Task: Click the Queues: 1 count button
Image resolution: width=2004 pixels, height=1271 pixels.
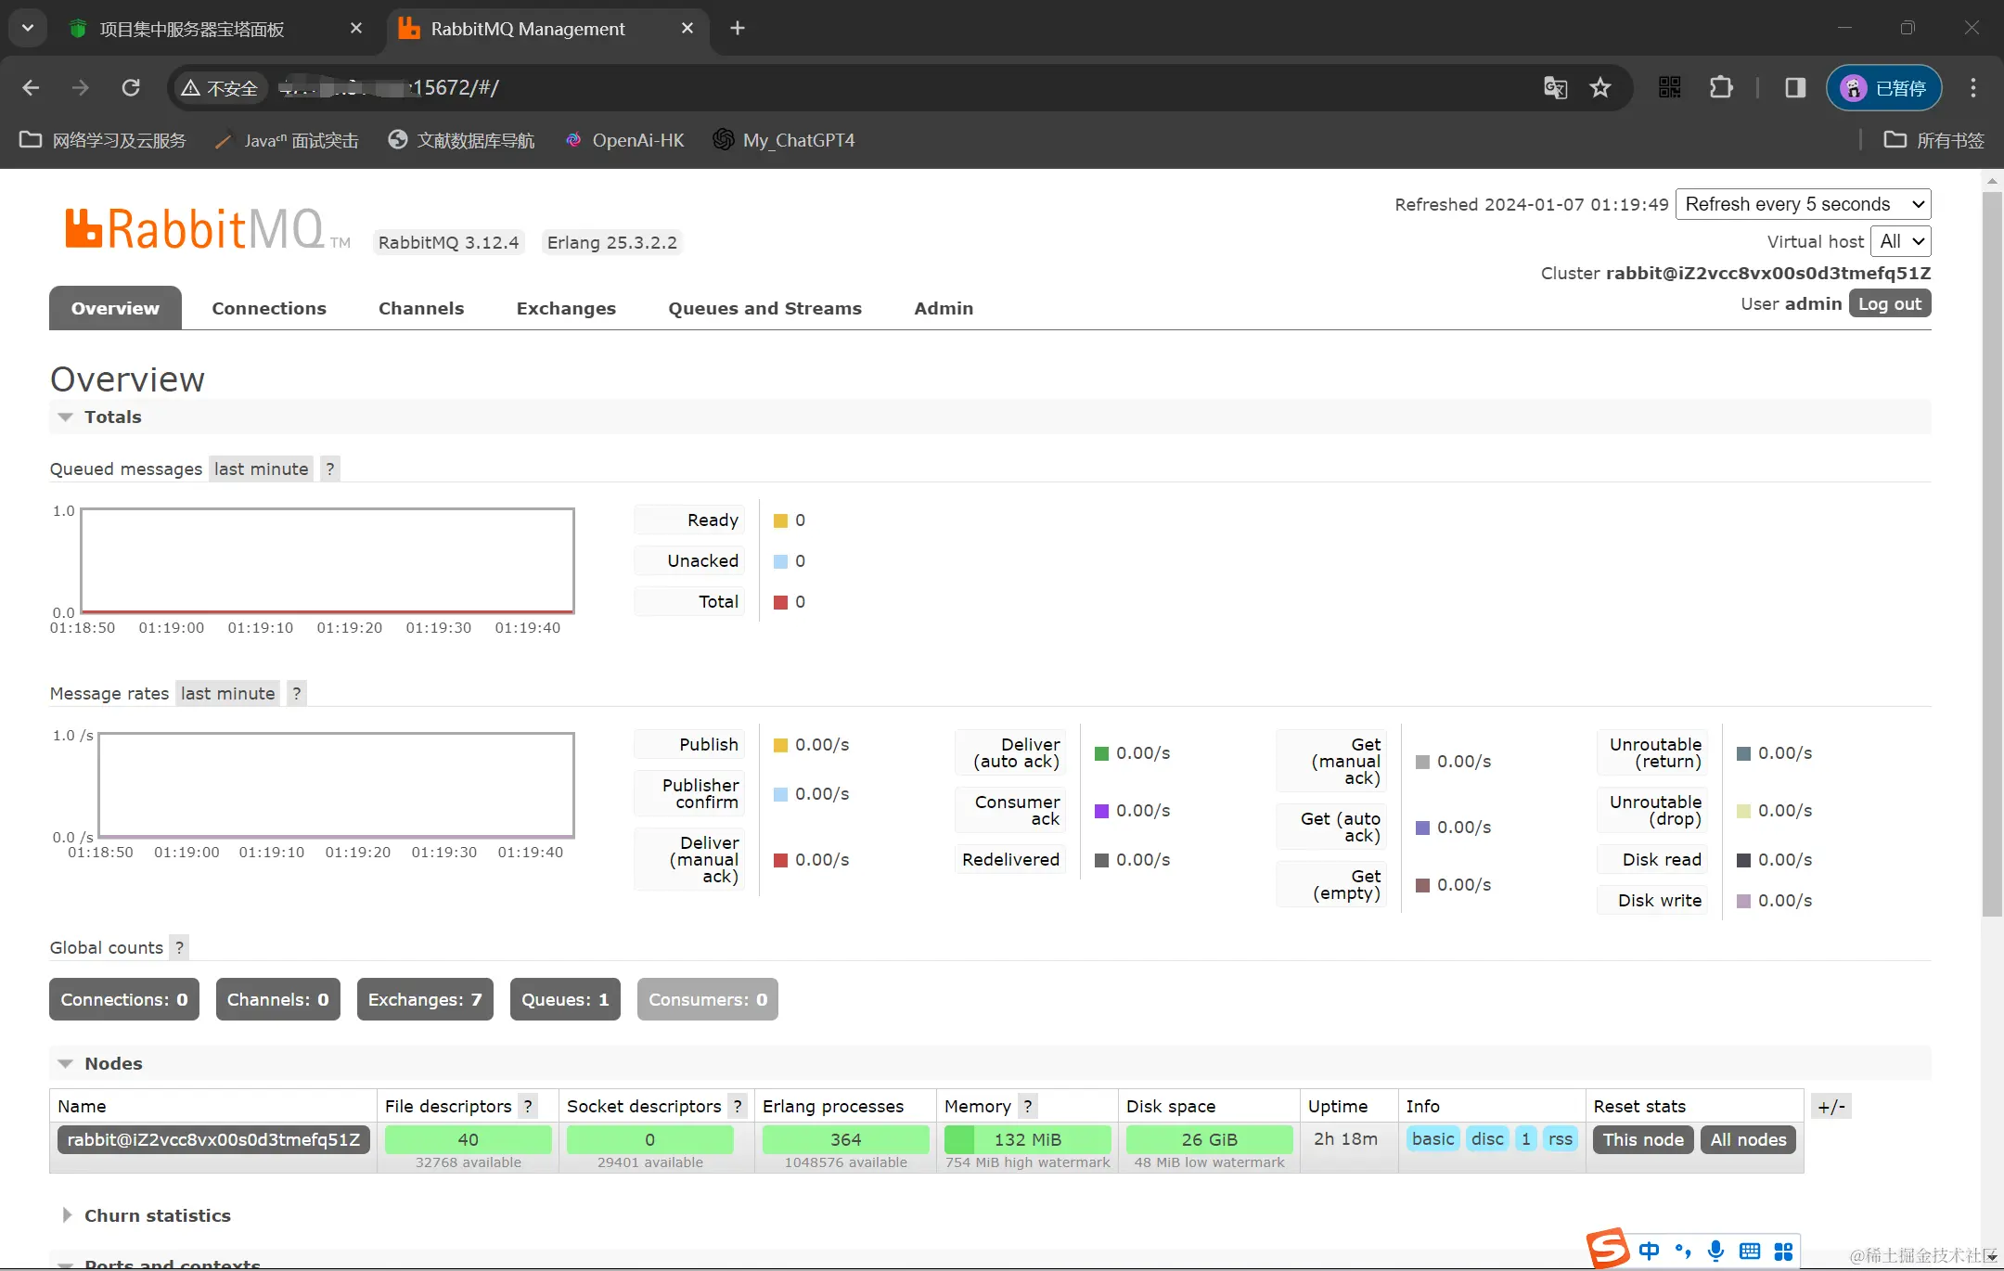Action: (x=565, y=999)
